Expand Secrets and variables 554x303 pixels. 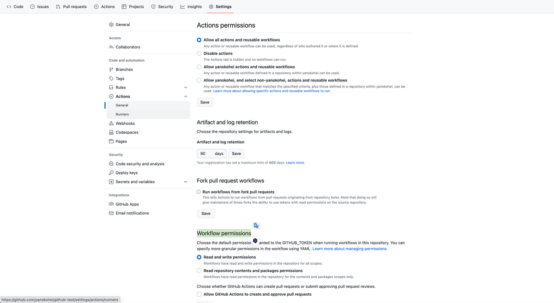[x=186, y=181]
